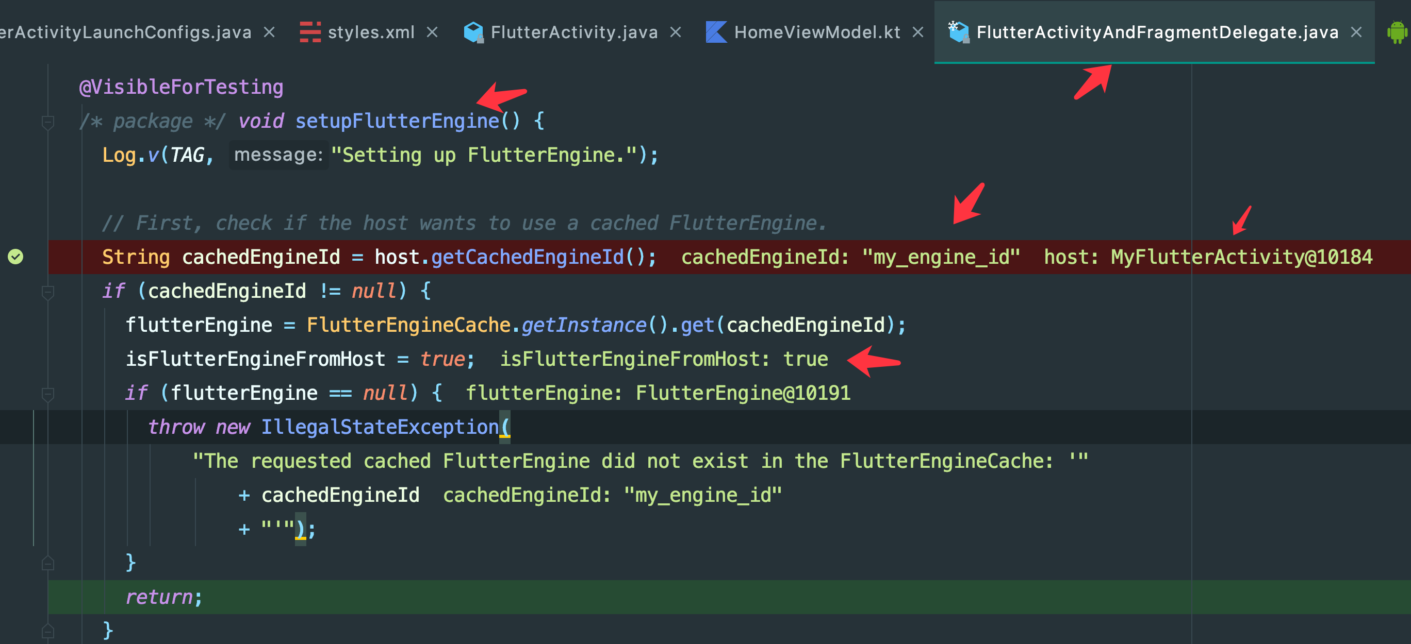Switch to the styles.xml tab

click(371, 33)
